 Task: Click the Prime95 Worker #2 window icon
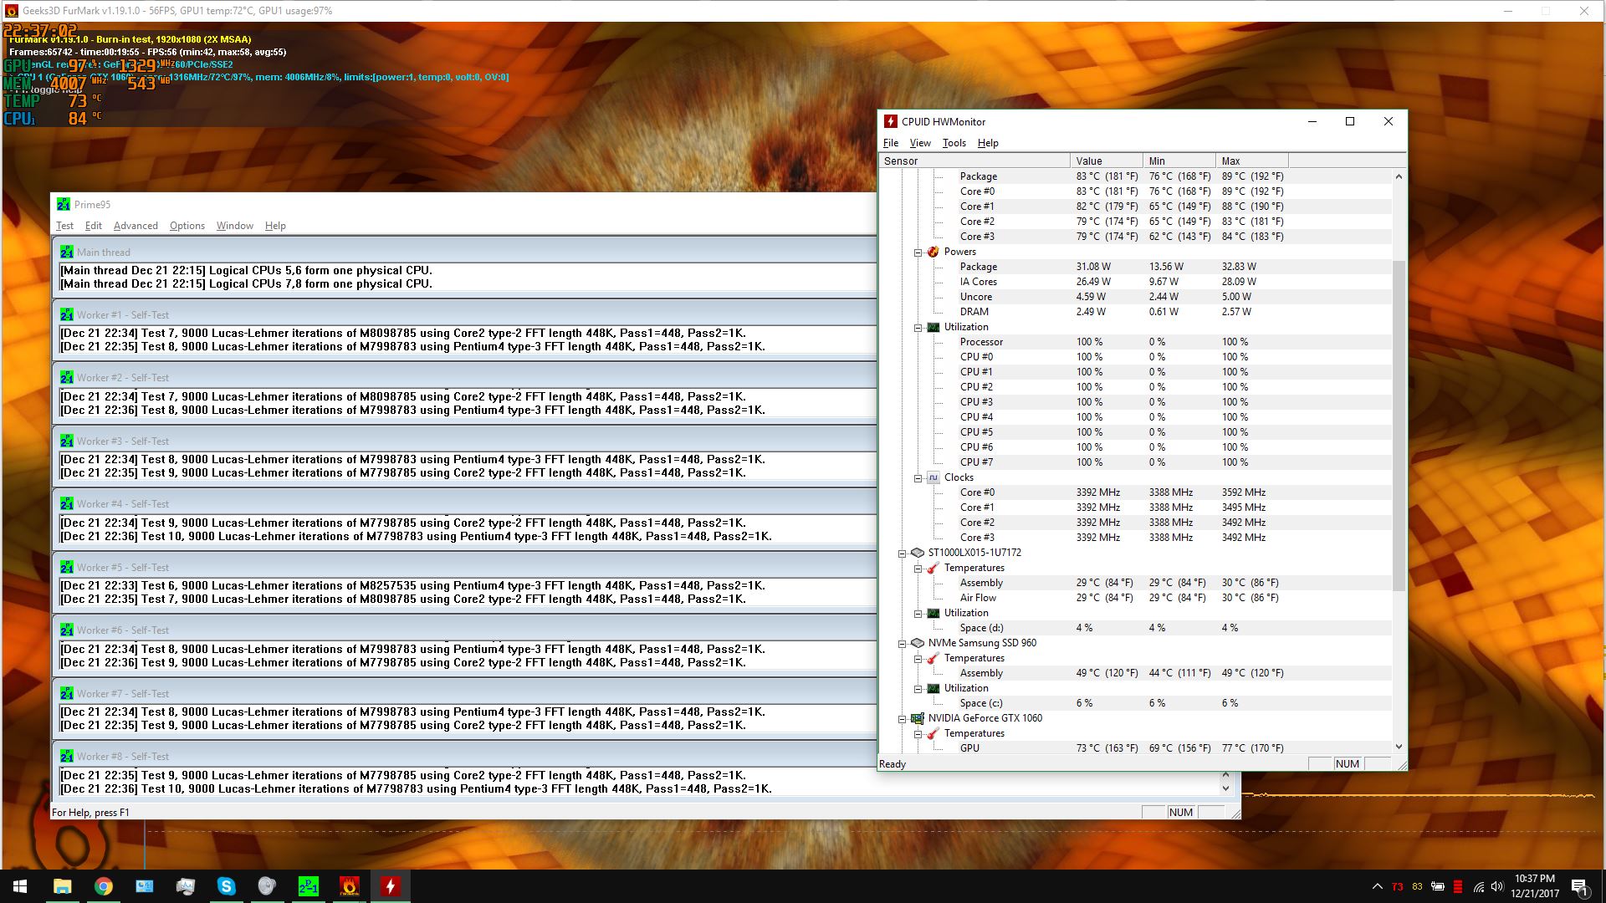coord(66,377)
